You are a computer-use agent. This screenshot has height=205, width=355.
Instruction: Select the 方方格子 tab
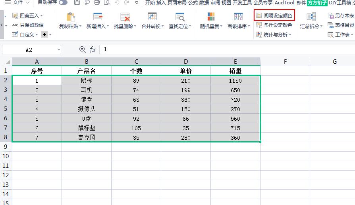(x=317, y=3)
